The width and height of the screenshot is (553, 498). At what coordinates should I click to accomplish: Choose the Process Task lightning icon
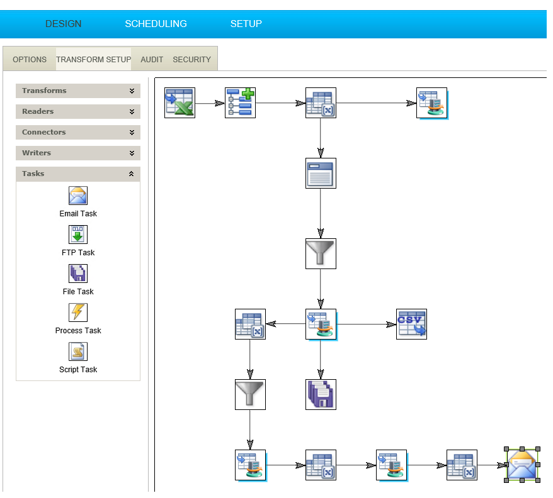click(78, 313)
